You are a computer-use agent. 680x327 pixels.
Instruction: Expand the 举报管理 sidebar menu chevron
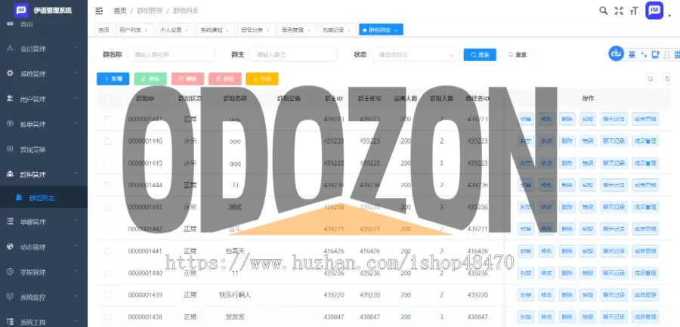coord(76,271)
